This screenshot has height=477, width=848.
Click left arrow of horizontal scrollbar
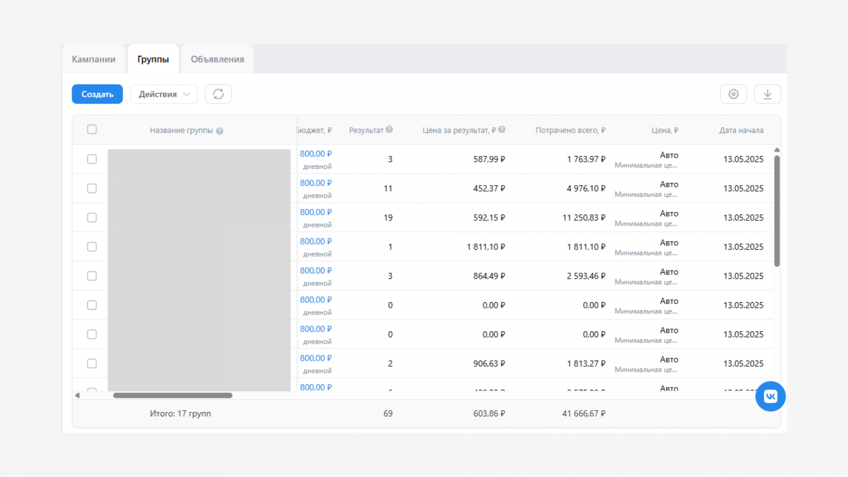[x=77, y=395]
